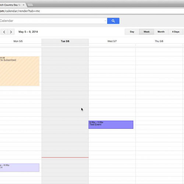The image size is (184, 184).
Task: Click the Search Calendar input field
Action: (53, 21)
